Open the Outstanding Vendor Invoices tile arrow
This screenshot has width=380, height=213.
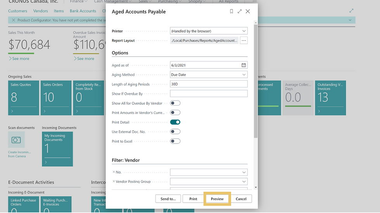[x=319, y=111]
